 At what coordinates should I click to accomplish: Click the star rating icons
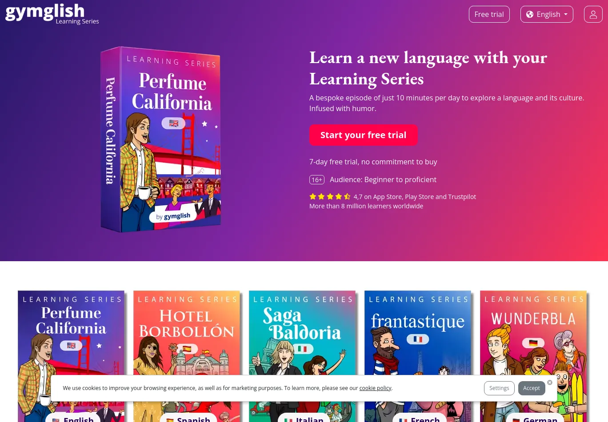330,196
